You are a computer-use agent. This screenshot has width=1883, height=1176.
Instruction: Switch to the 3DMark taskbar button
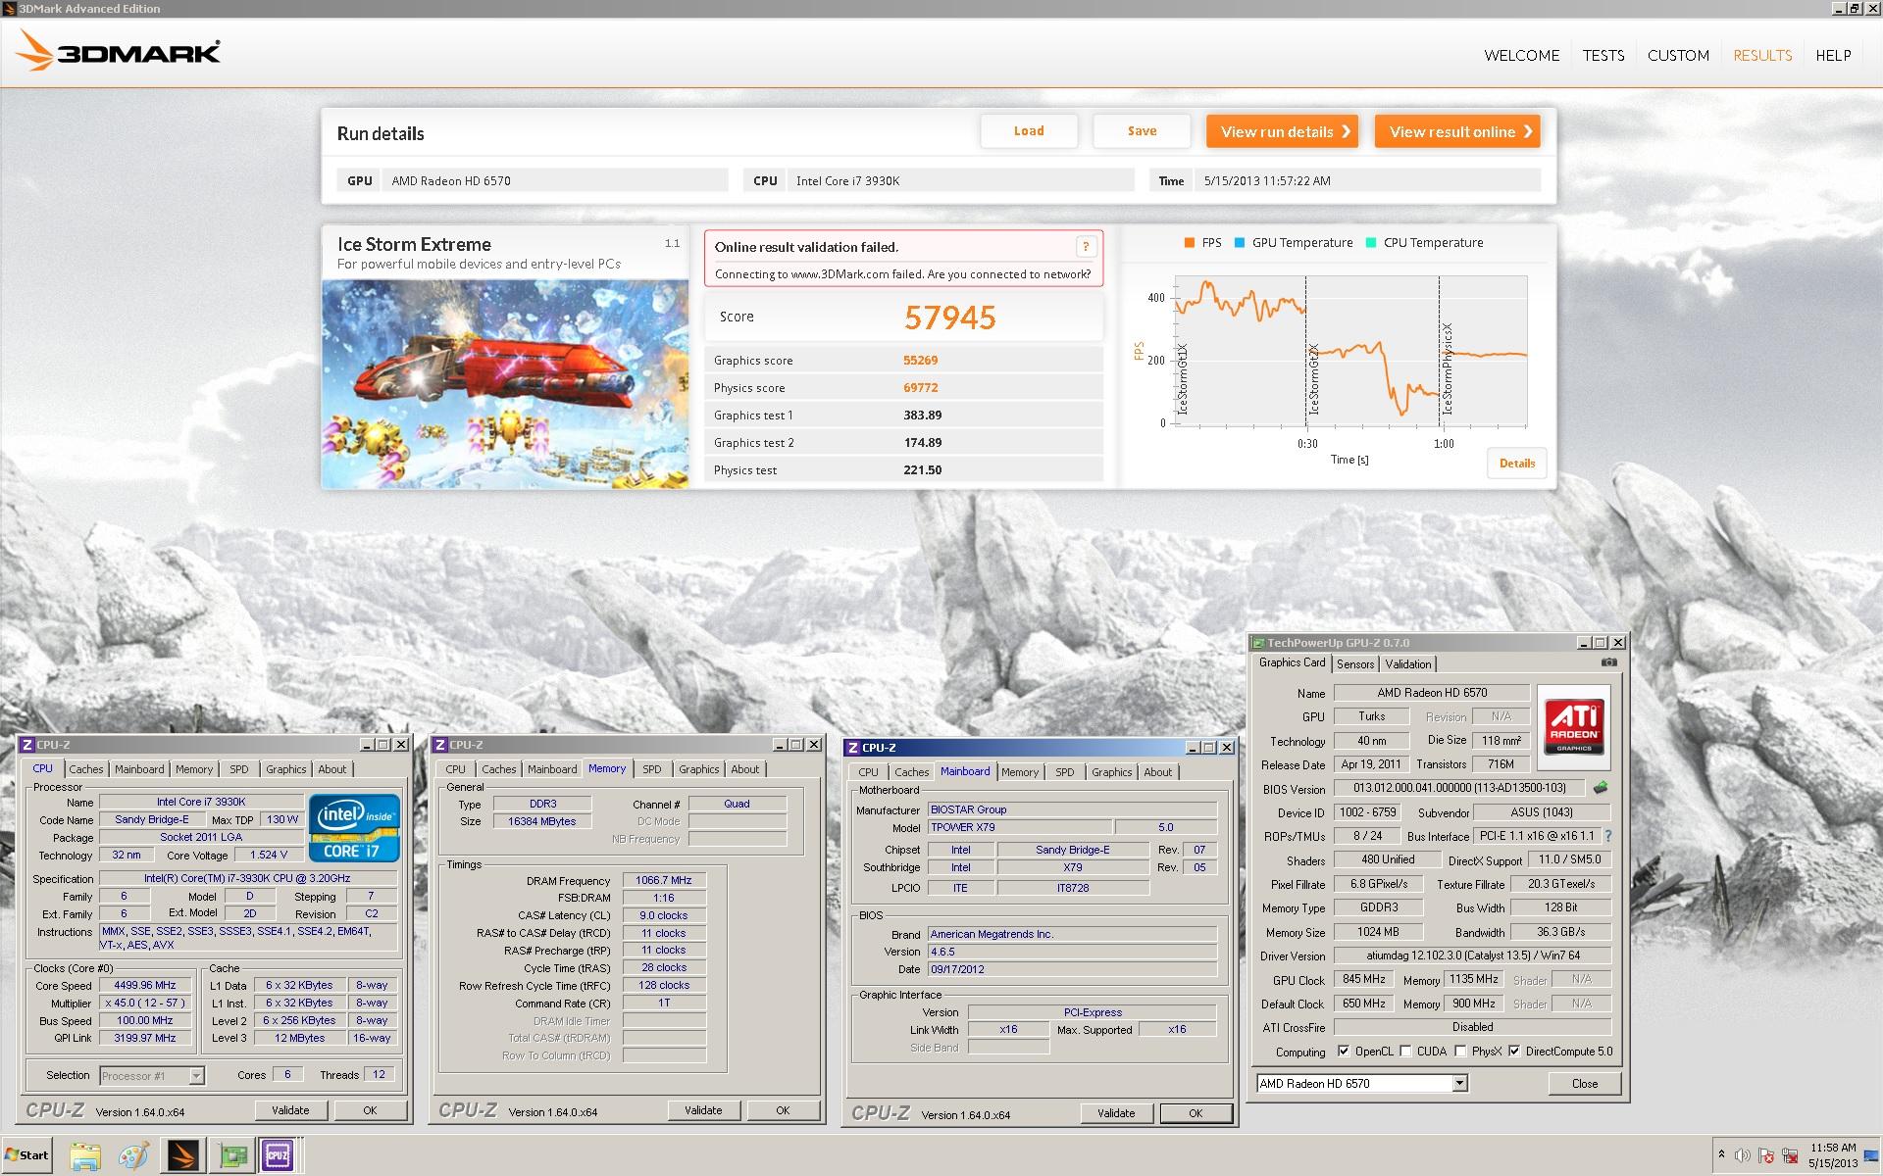pos(183,1155)
